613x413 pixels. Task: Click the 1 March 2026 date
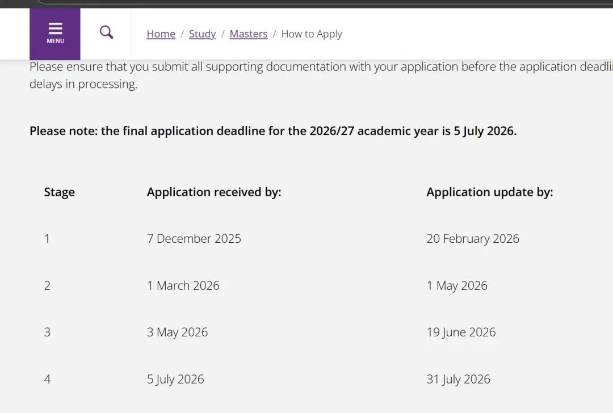pos(183,286)
